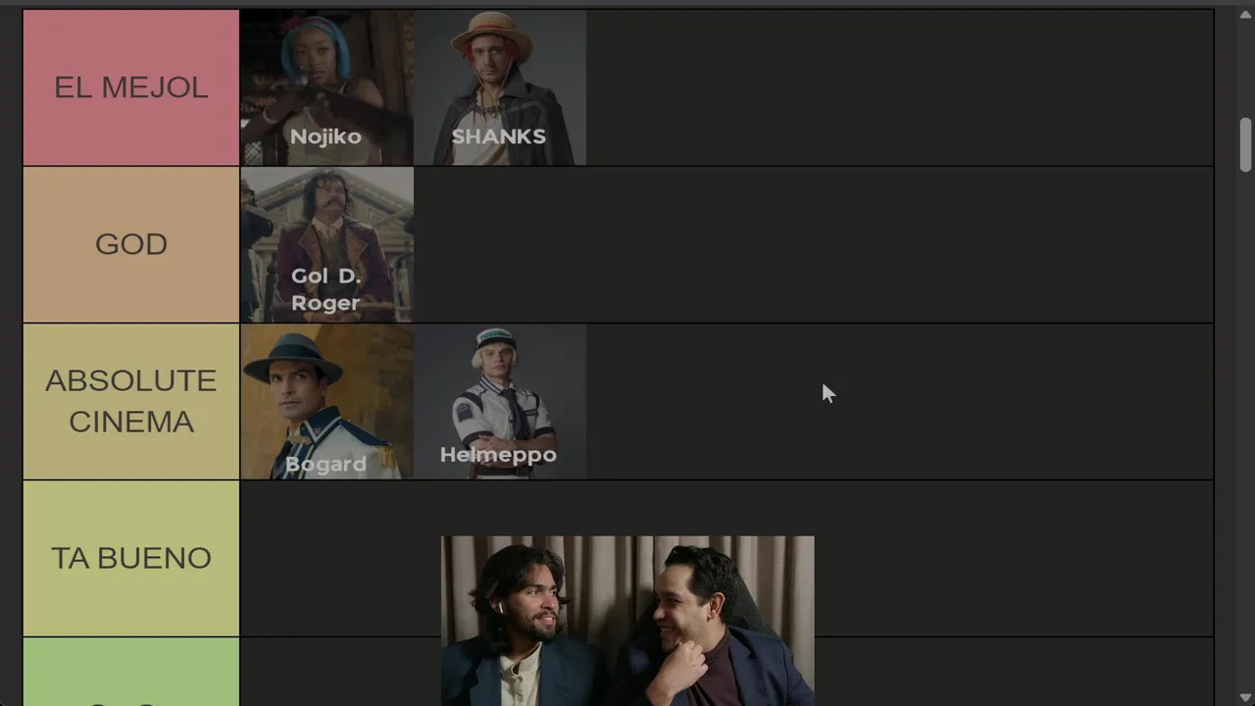Image resolution: width=1255 pixels, height=706 pixels.
Task: Click the scrollbar down arrow
Action: coord(1246,696)
